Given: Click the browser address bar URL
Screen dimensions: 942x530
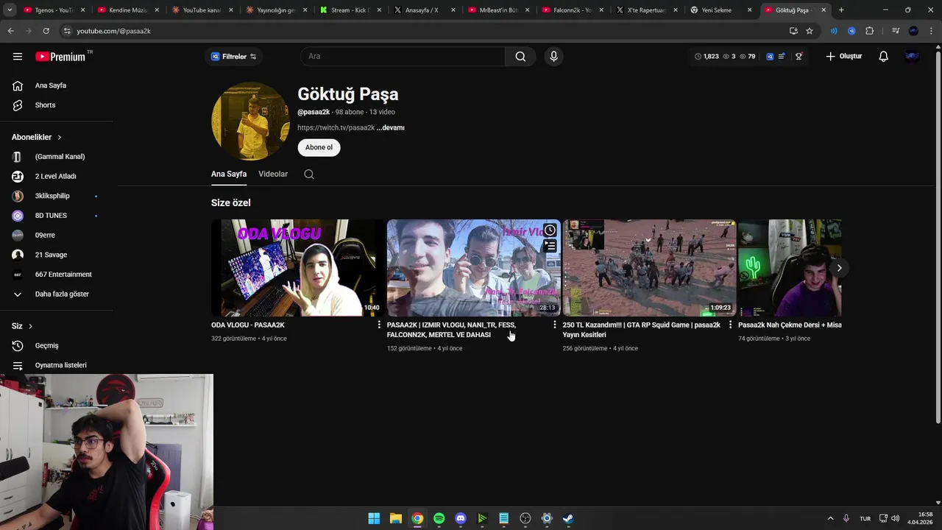Looking at the screenshot, I should click(113, 31).
